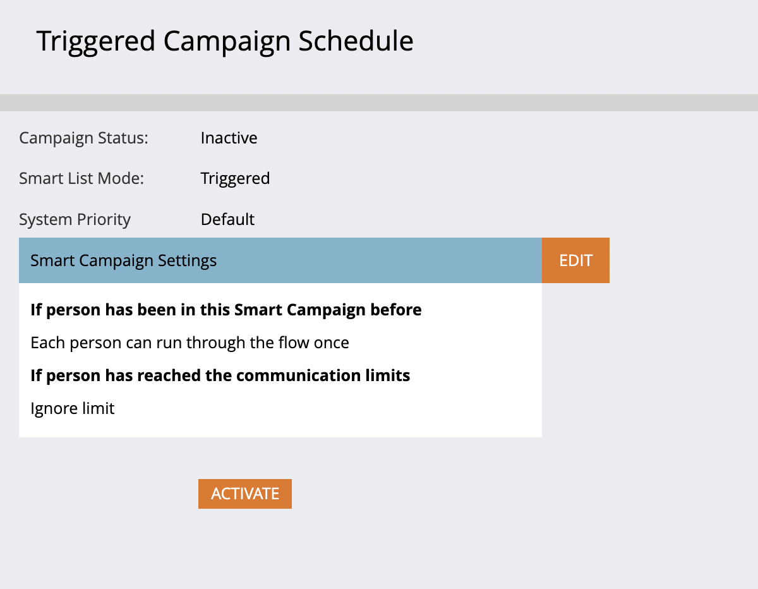758x589 pixels.
Task: Select the System Priority label
Action: click(x=75, y=219)
